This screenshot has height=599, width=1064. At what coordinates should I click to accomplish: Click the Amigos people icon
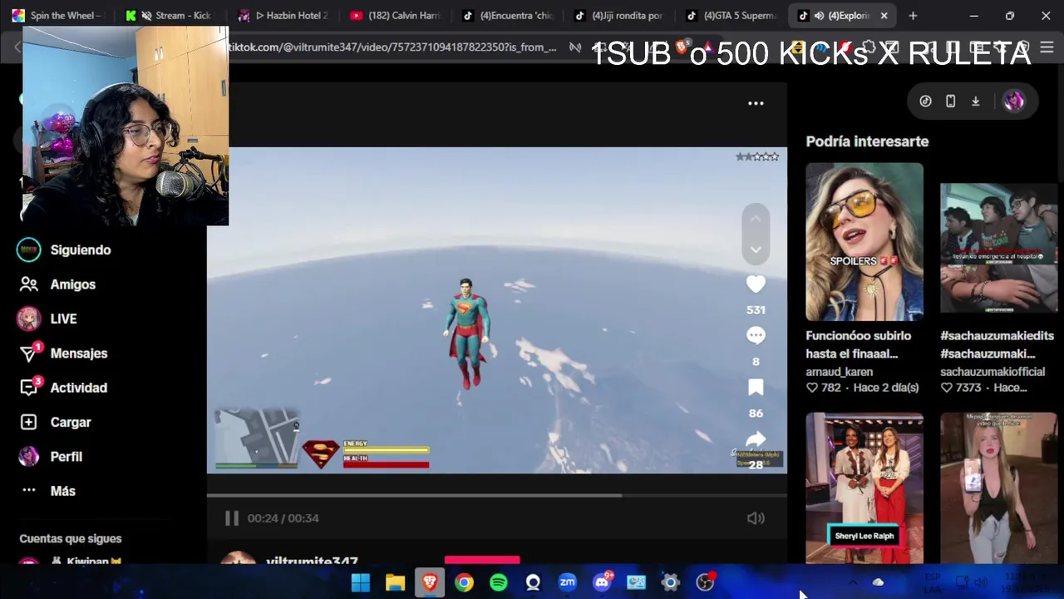pyautogui.click(x=28, y=285)
